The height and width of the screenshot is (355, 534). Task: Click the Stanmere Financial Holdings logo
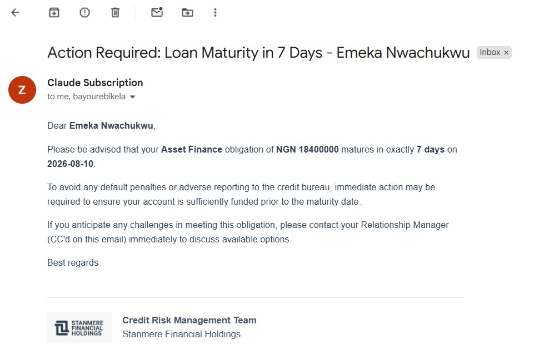tap(79, 327)
